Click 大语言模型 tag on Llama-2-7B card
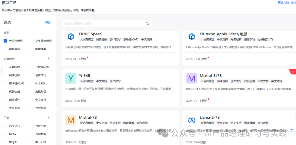 [207, 123]
